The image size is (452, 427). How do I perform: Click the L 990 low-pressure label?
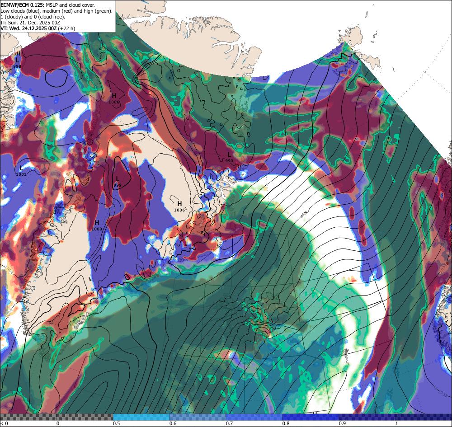(229, 157)
